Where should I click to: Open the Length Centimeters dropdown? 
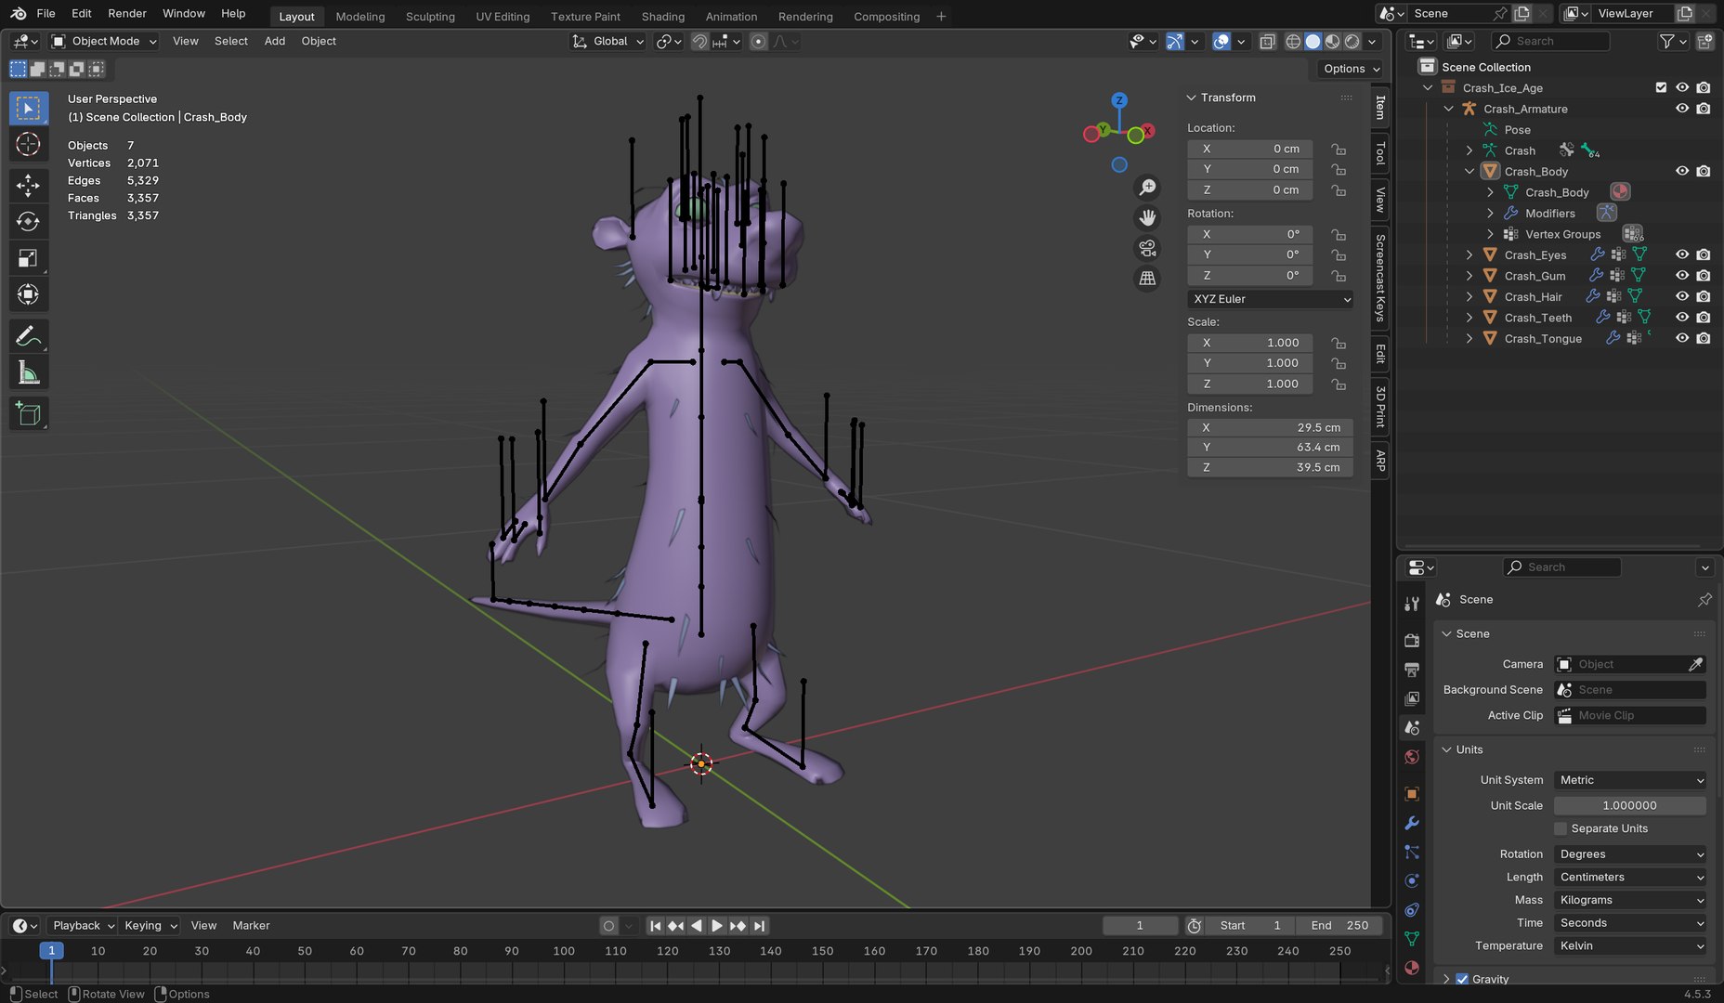click(1630, 877)
